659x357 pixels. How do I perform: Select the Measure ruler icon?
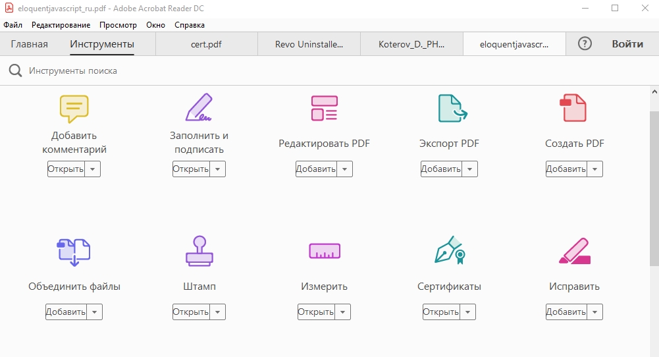pyautogui.click(x=325, y=251)
